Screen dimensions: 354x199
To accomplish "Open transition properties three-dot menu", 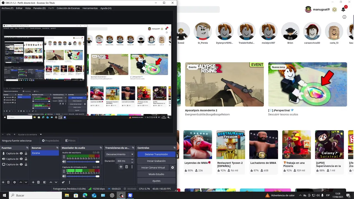I will click(132, 167).
